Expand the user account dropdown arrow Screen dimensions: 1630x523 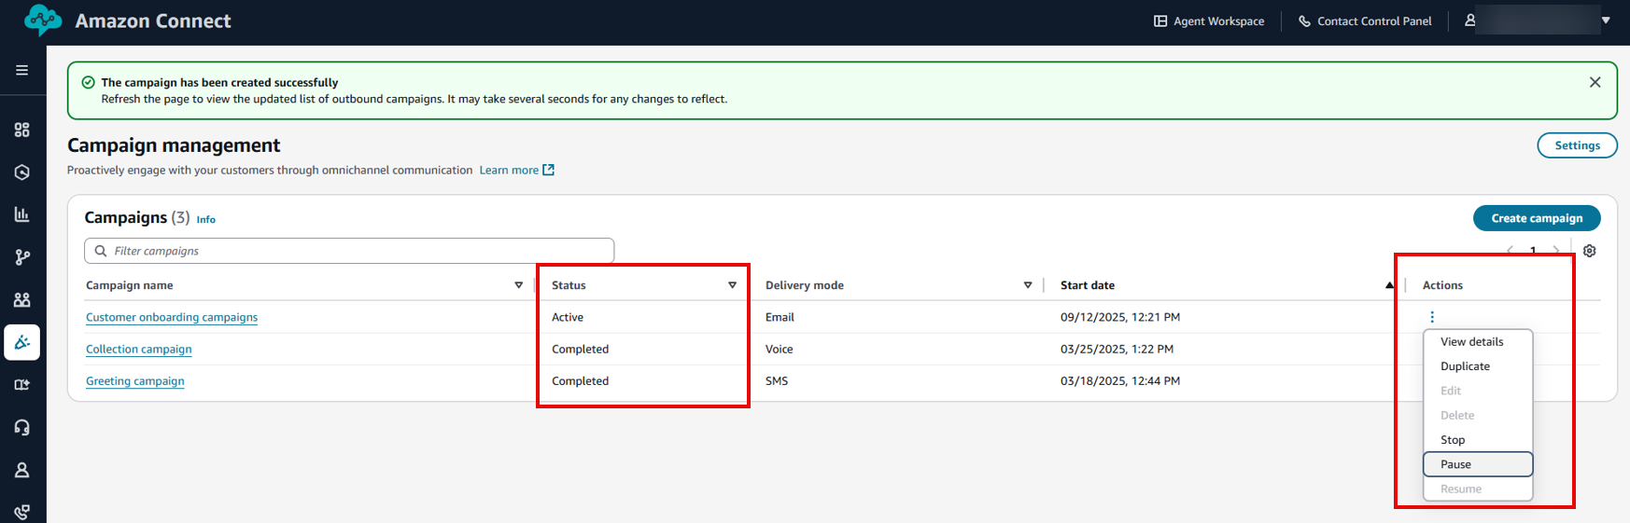coord(1606,20)
